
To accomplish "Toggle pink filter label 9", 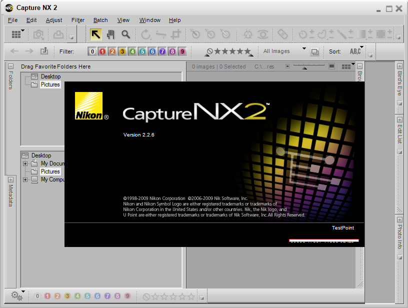I will (182, 51).
